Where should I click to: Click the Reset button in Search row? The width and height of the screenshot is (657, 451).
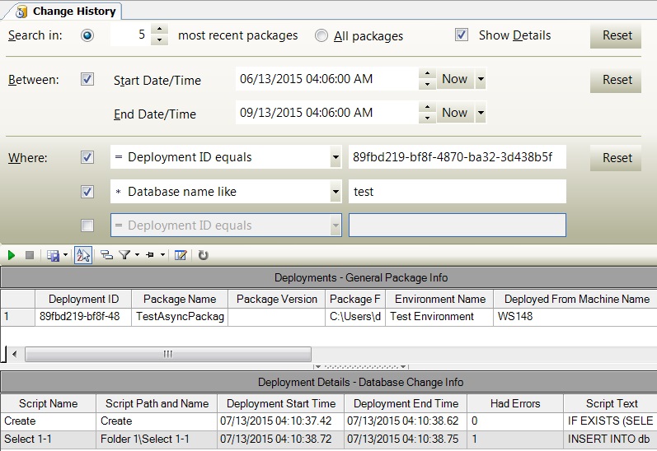[616, 35]
